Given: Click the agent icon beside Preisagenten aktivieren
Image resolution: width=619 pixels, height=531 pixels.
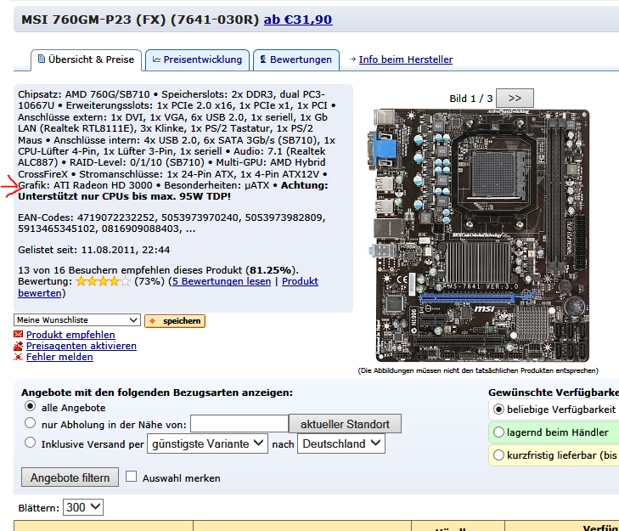Looking at the screenshot, I should [18, 346].
